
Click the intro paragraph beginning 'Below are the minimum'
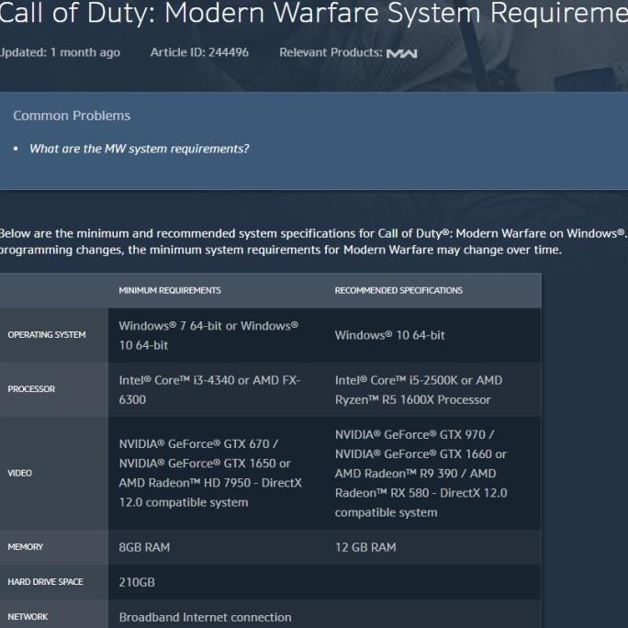click(314, 241)
